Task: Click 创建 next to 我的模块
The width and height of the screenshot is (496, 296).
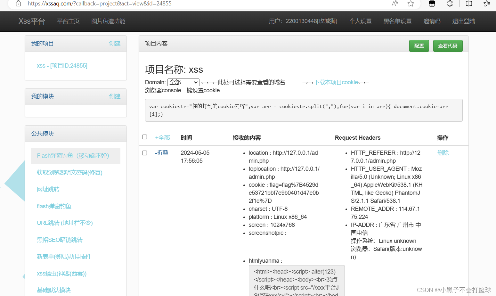Action: point(115,96)
